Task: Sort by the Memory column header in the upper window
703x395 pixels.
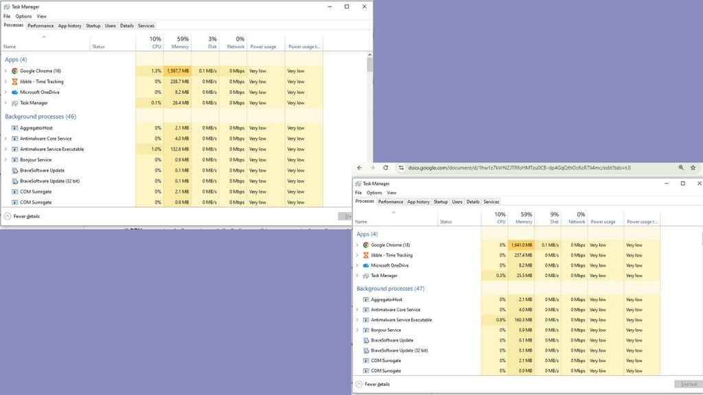Action: (178, 42)
